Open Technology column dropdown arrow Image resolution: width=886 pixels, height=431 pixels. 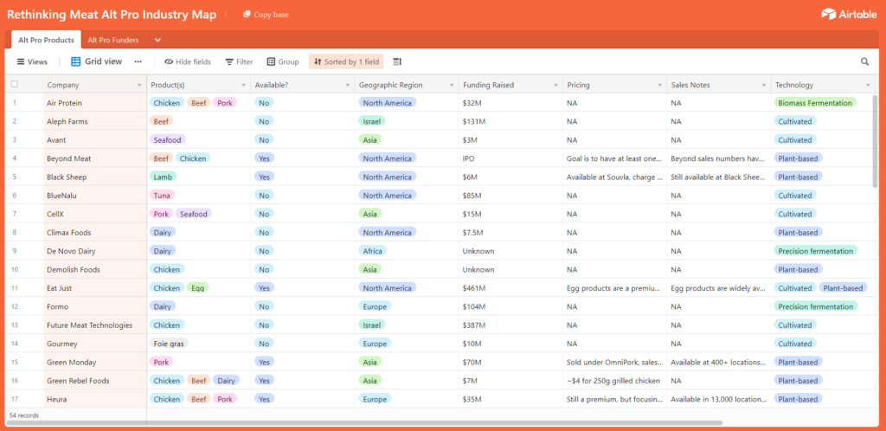pyautogui.click(x=868, y=86)
